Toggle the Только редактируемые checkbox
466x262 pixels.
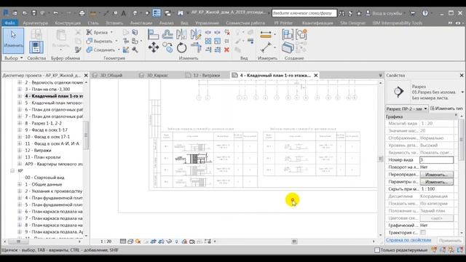pyautogui.click(x=377, y=250)
